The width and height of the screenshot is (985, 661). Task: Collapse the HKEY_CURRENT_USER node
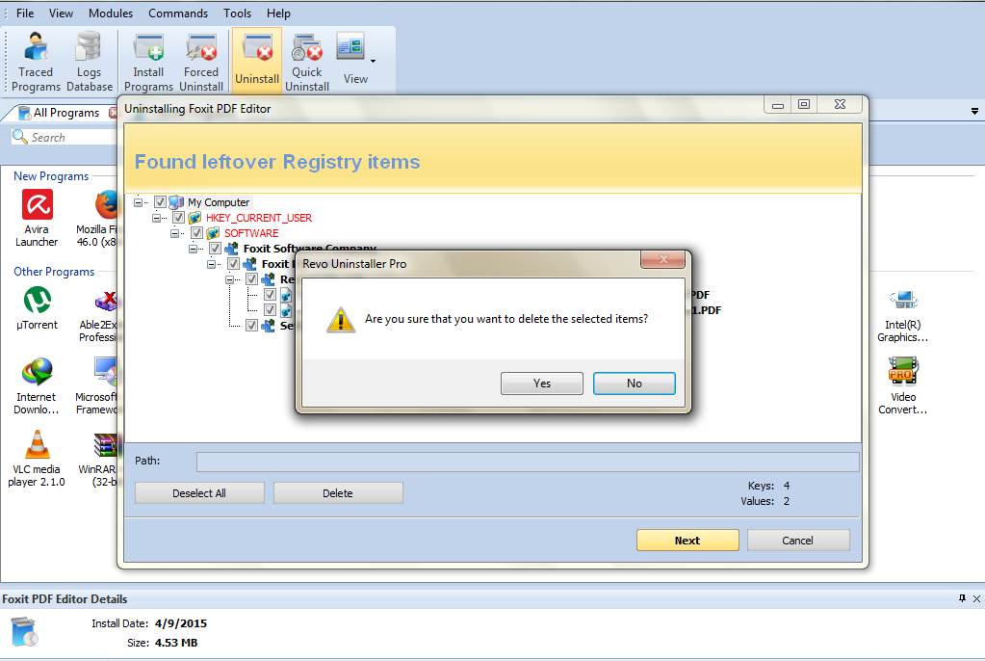point(156,218)
